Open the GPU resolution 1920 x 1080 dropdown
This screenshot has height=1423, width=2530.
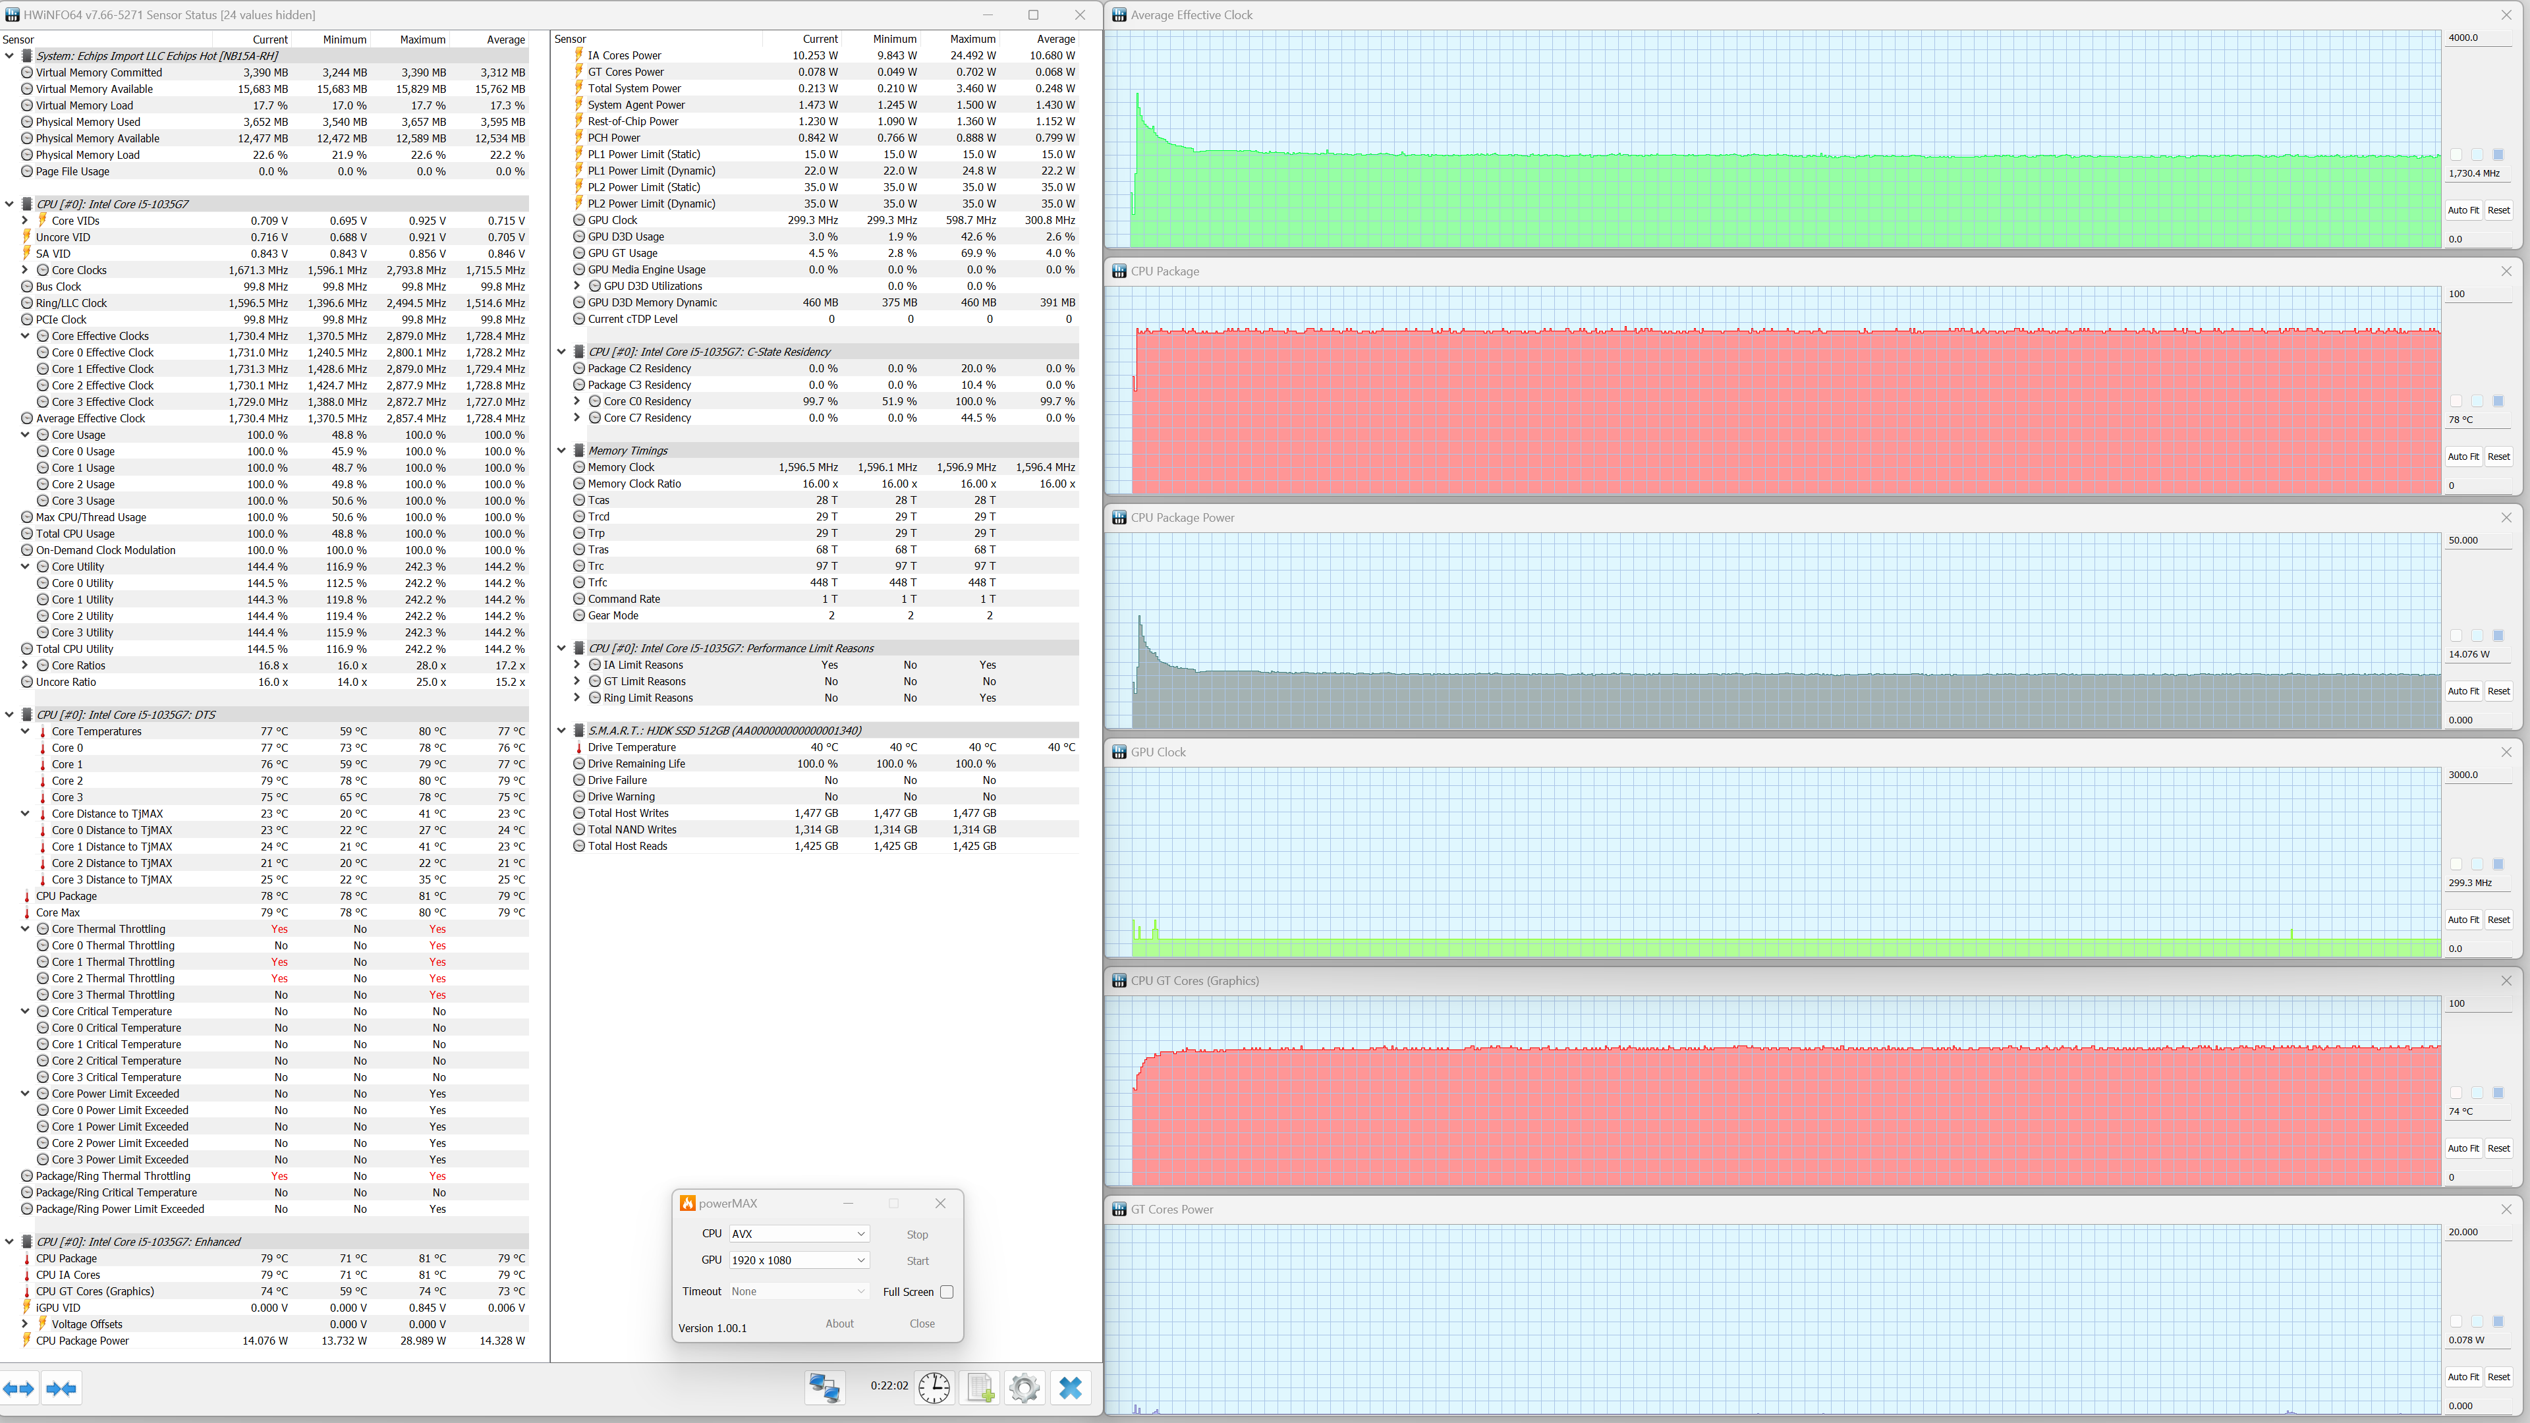(799, 1260)
